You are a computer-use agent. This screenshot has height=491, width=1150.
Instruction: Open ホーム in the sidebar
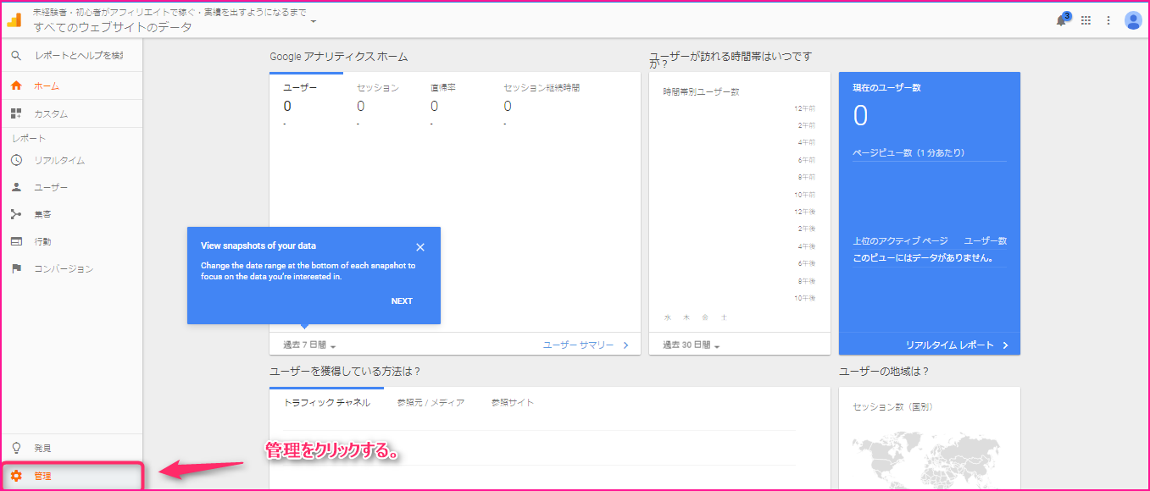click(x=71, y=86)
